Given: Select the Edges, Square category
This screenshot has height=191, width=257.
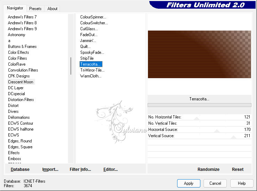Looking at the screenshot, I should [x=20, y=147].
